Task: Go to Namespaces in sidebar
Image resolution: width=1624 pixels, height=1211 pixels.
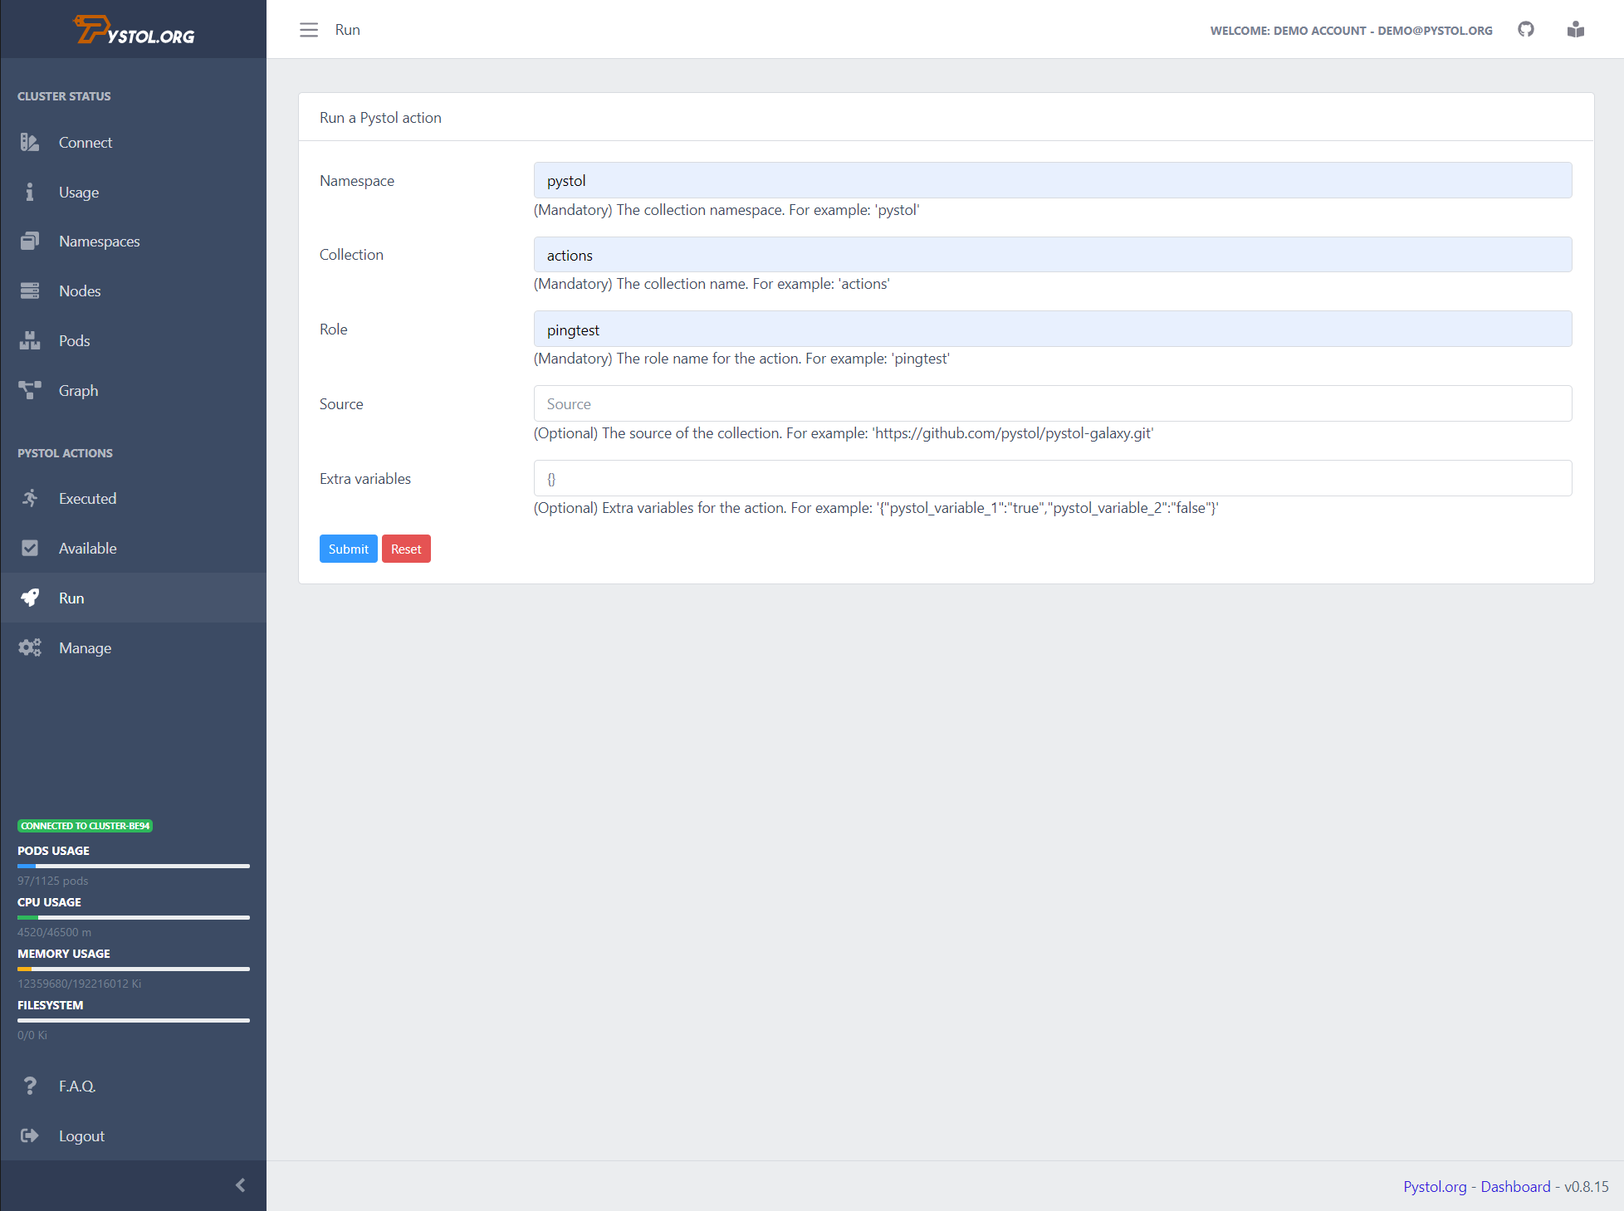Action: [99, 242]
